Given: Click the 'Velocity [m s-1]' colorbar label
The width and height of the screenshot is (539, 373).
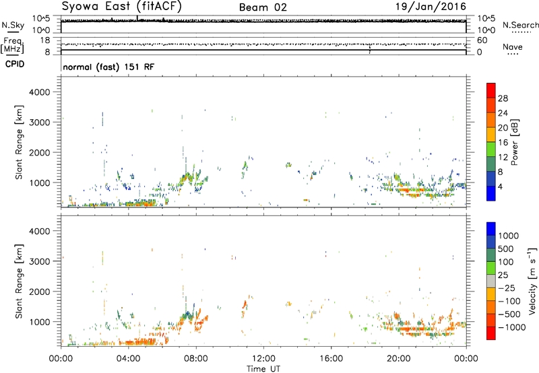Looking at the screenshot, I should (532, 281).
